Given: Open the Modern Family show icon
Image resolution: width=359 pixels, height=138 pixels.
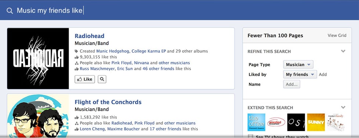Looking at the screenshot, I should (x=336, y=122).
